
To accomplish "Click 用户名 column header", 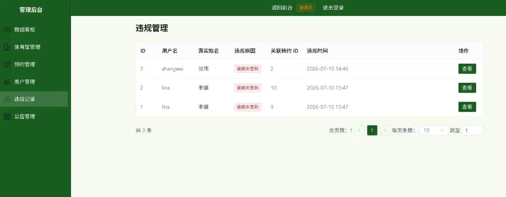I will (x=170, y=51).
